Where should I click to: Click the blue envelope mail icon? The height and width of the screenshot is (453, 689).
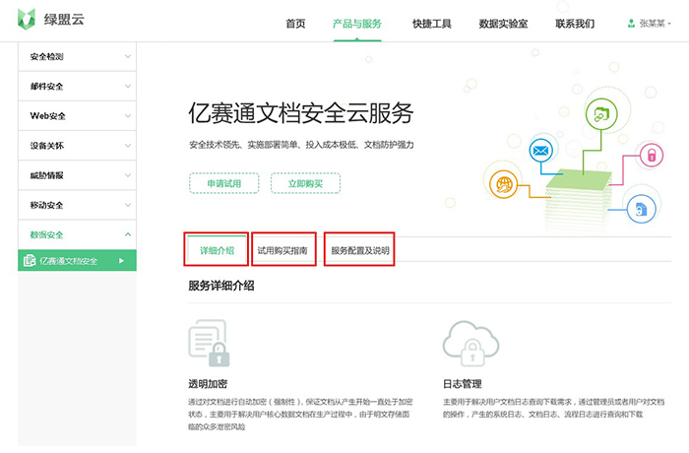[x=540, y=151]
